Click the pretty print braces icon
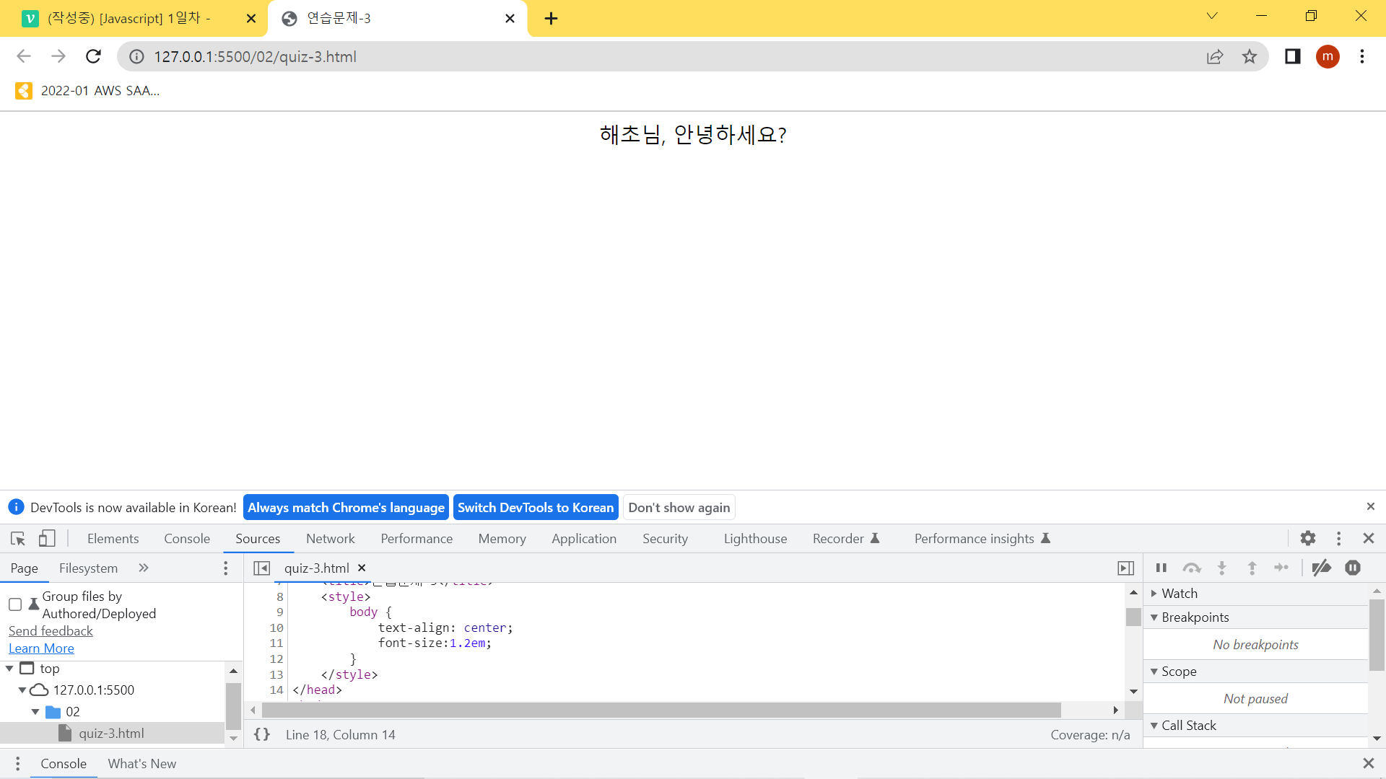 click(x=262, y=734)
